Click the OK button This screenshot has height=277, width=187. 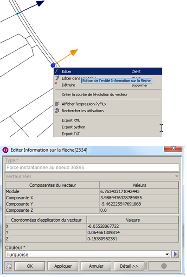(30, 266)
